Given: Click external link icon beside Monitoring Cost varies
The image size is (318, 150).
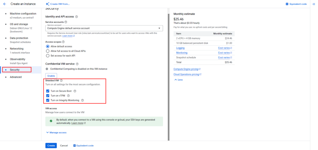Looking at the screenshot, I should tap(231, 53).
